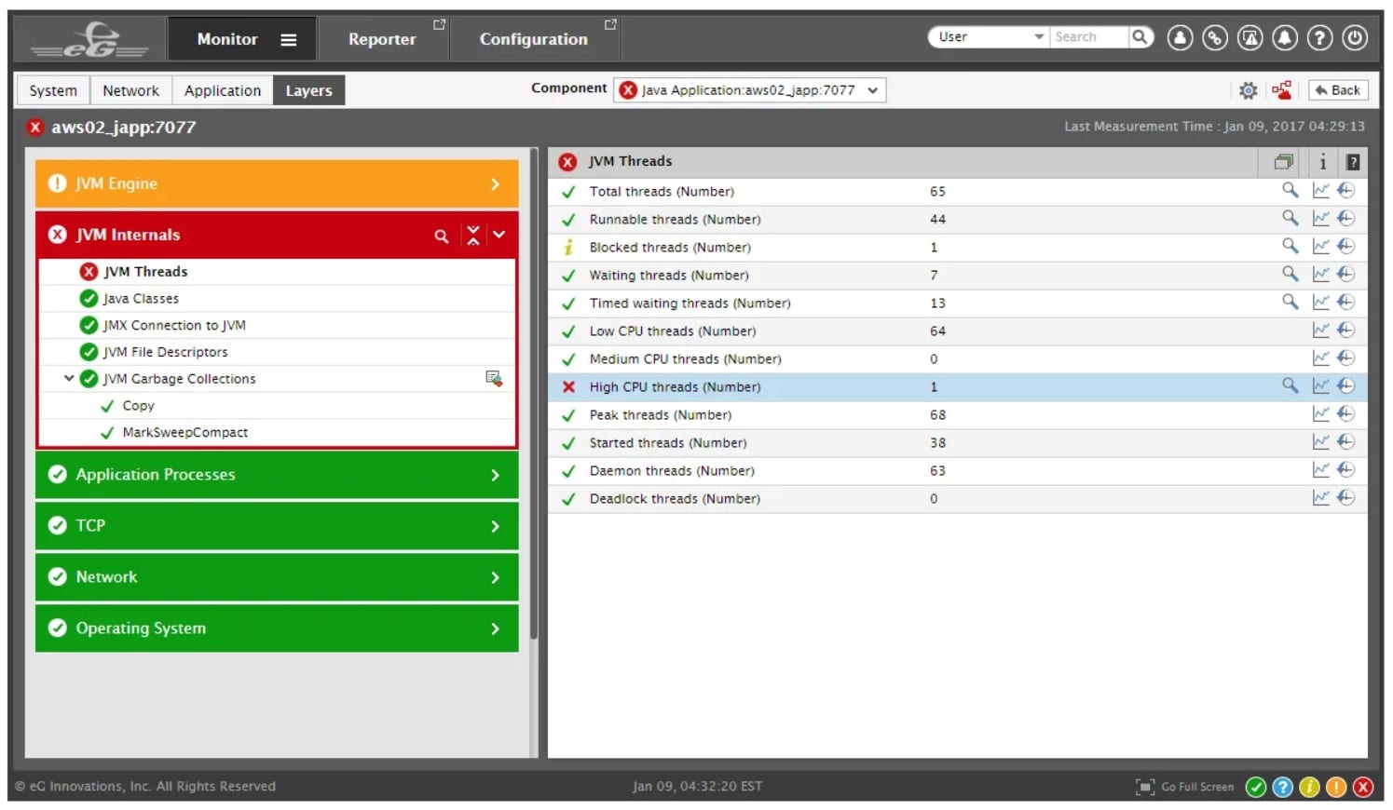This screenshot has height=810, width=1393.
Task: Collapse the JVM Garbage Collections tree node
Action: [69, 379]
